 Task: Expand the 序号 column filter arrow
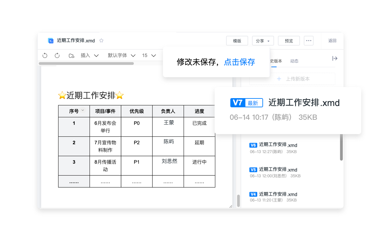tap(83, 111)
